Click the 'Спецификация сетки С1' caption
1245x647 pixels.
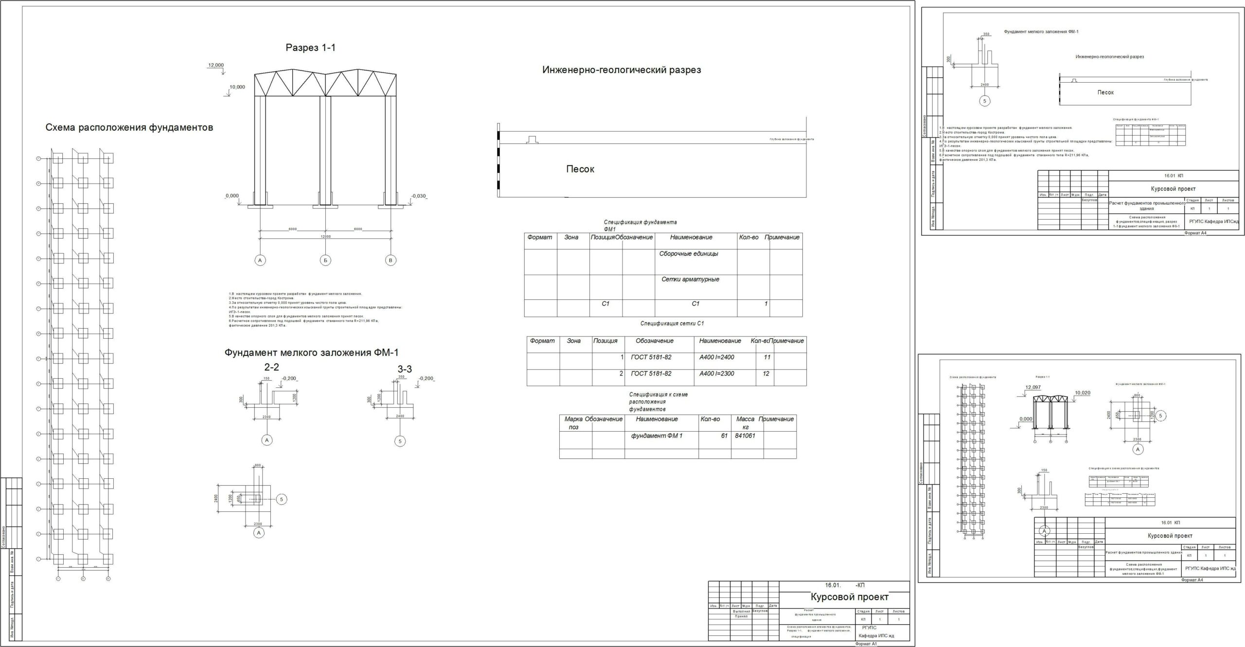tap(672, 323)
